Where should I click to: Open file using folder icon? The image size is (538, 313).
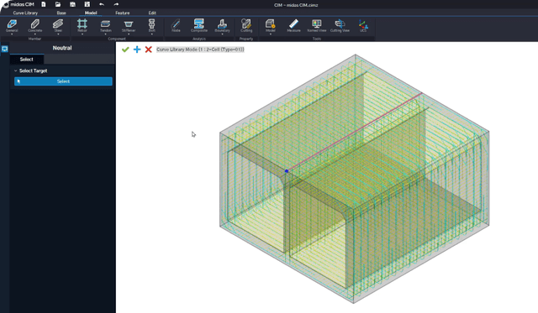pyautogui.click(x=58, y=4)
